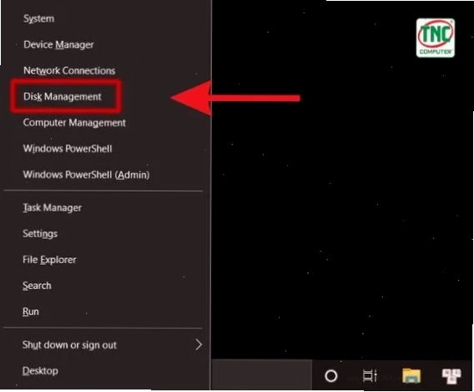
Task: Click the taskbar app icon right of File Explorer
Action: coord(451,376)
